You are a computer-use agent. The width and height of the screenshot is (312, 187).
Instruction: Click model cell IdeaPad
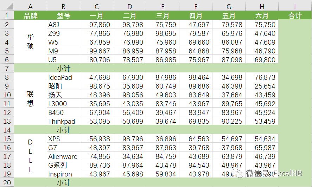coord(63,77)
